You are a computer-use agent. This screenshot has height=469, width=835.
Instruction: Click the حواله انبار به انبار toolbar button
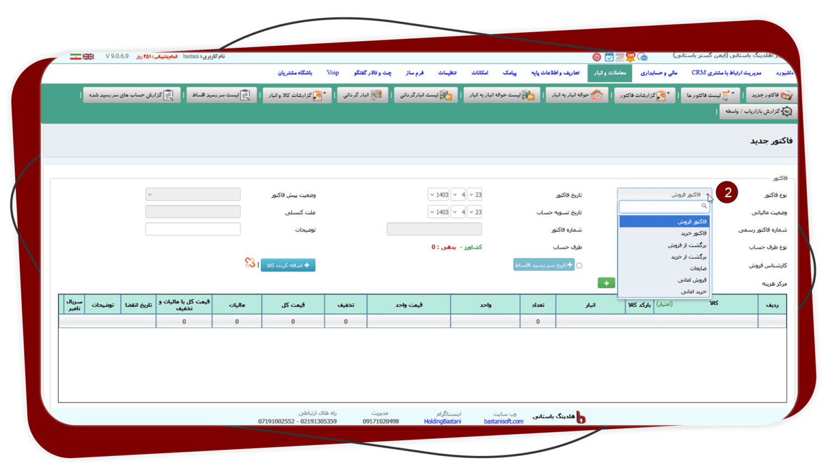pos(577,95)
